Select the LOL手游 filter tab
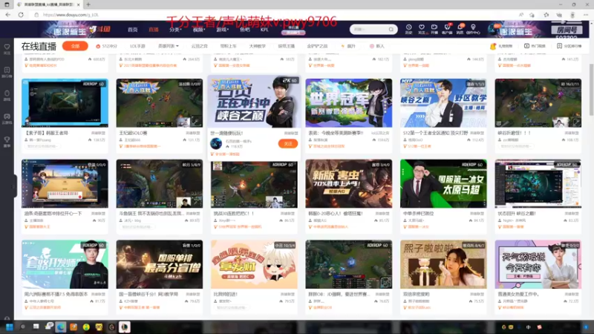 click(x=137, y=46)
